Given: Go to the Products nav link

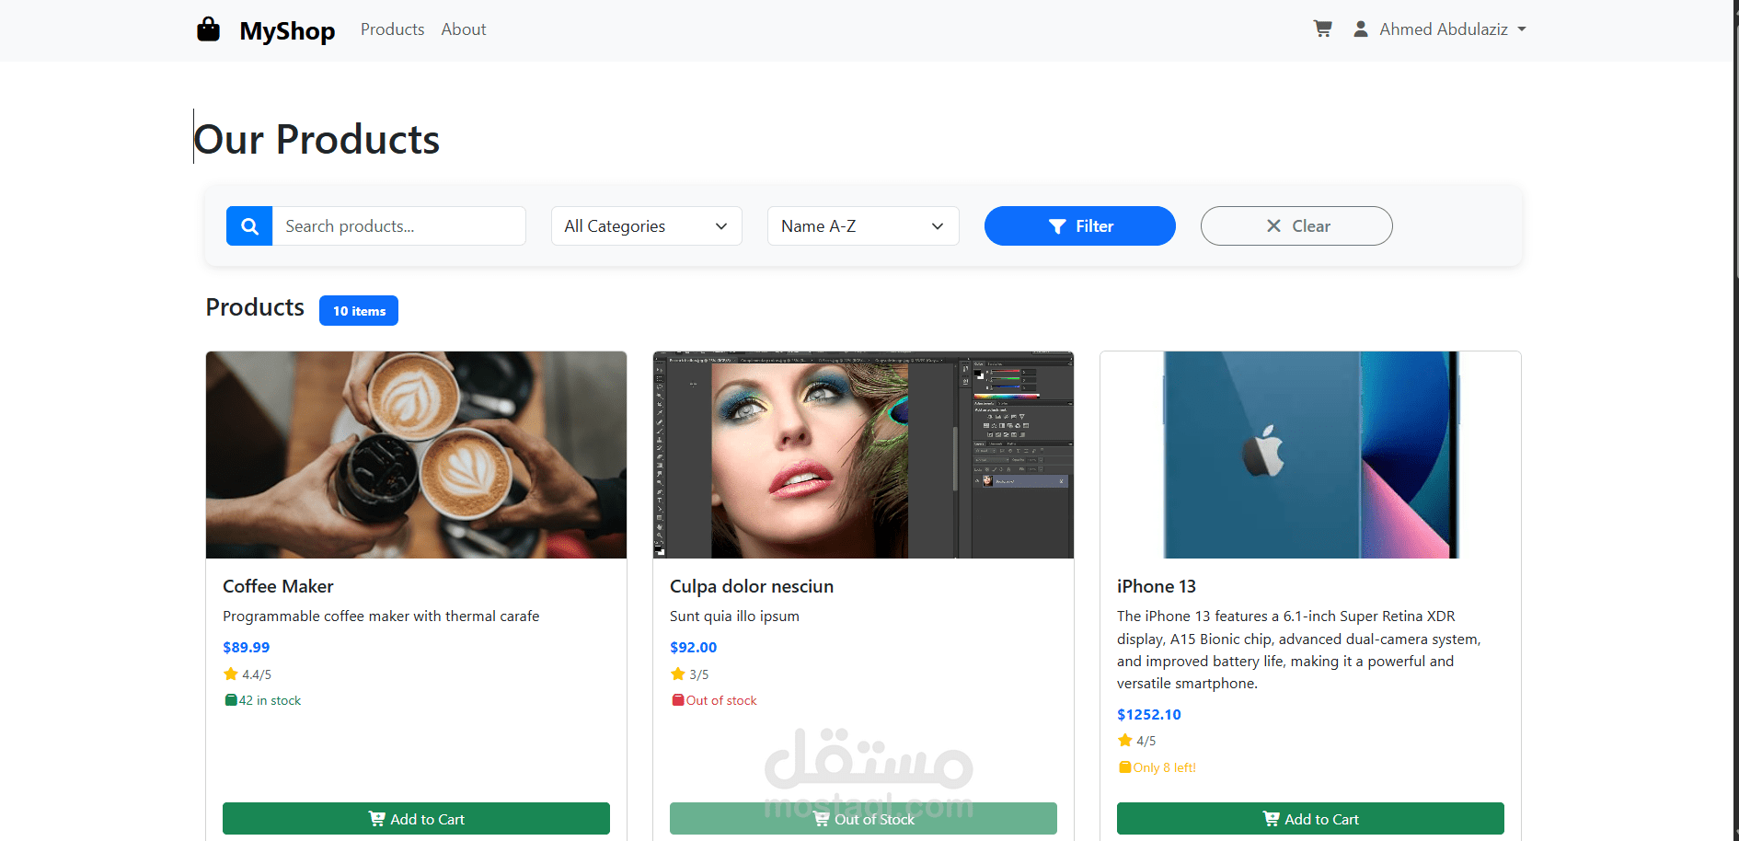Looking at the screenshot, I should [393, 29].
